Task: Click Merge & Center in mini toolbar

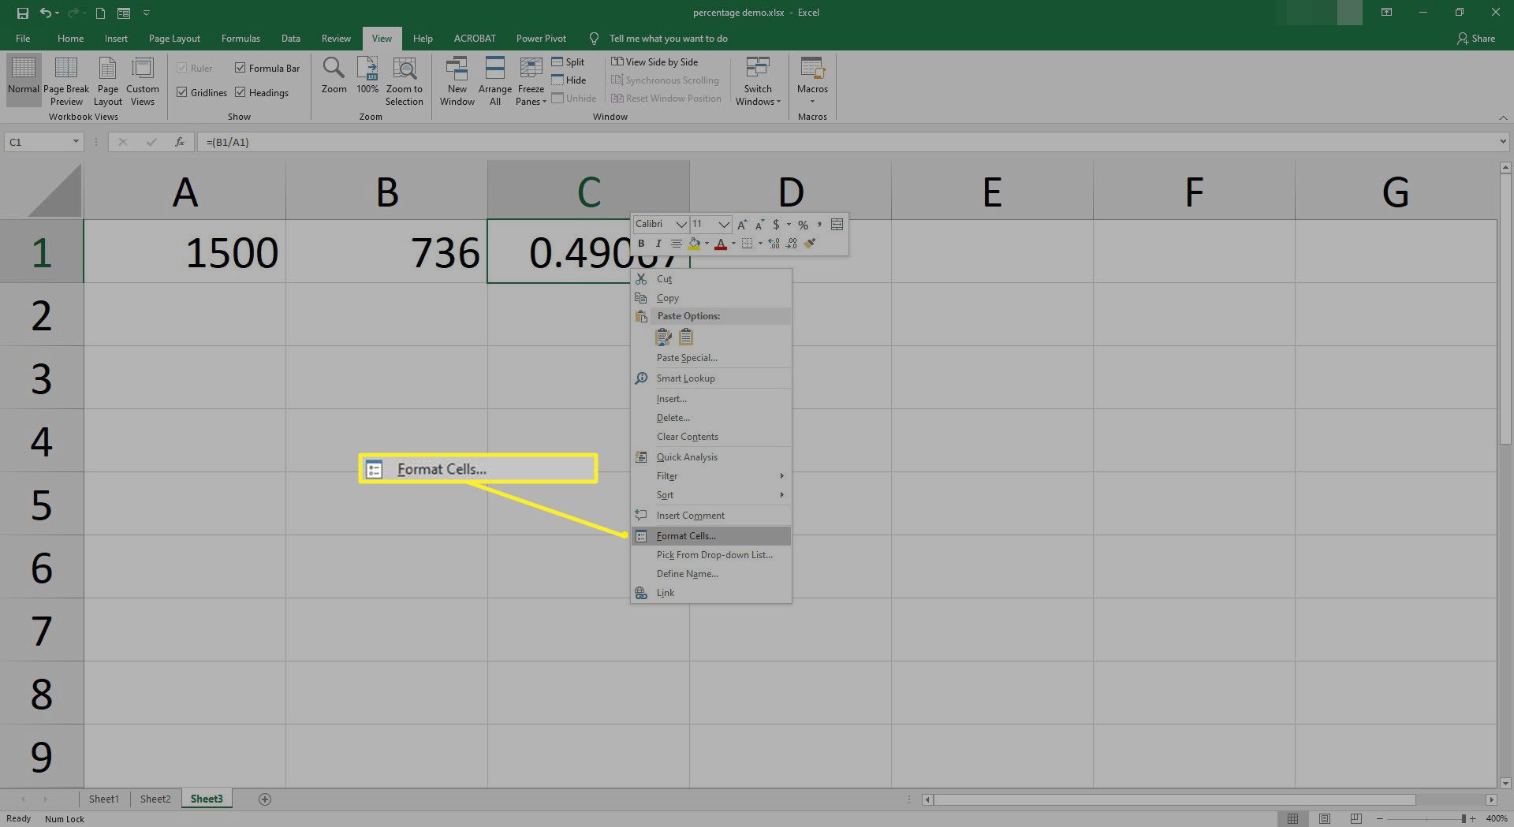Action: click(x=837, y=225)
